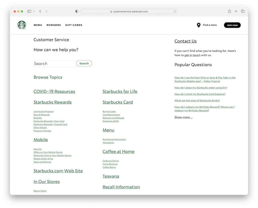Open Starbucks.com Web Site topic

[x=58, y=171]
